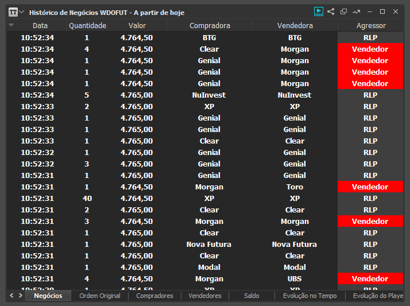The height and width of the screenshot is (306, 410).
Task: Switch to the Vendedores tab
Action: (x=205, y=296)
